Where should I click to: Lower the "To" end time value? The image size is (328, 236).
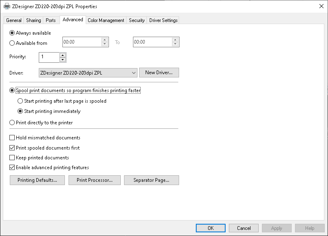pos(175,44)
